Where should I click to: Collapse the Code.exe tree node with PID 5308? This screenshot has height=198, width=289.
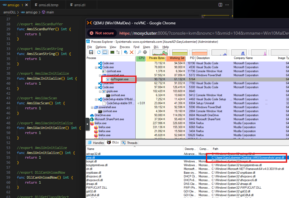(96, 87)
